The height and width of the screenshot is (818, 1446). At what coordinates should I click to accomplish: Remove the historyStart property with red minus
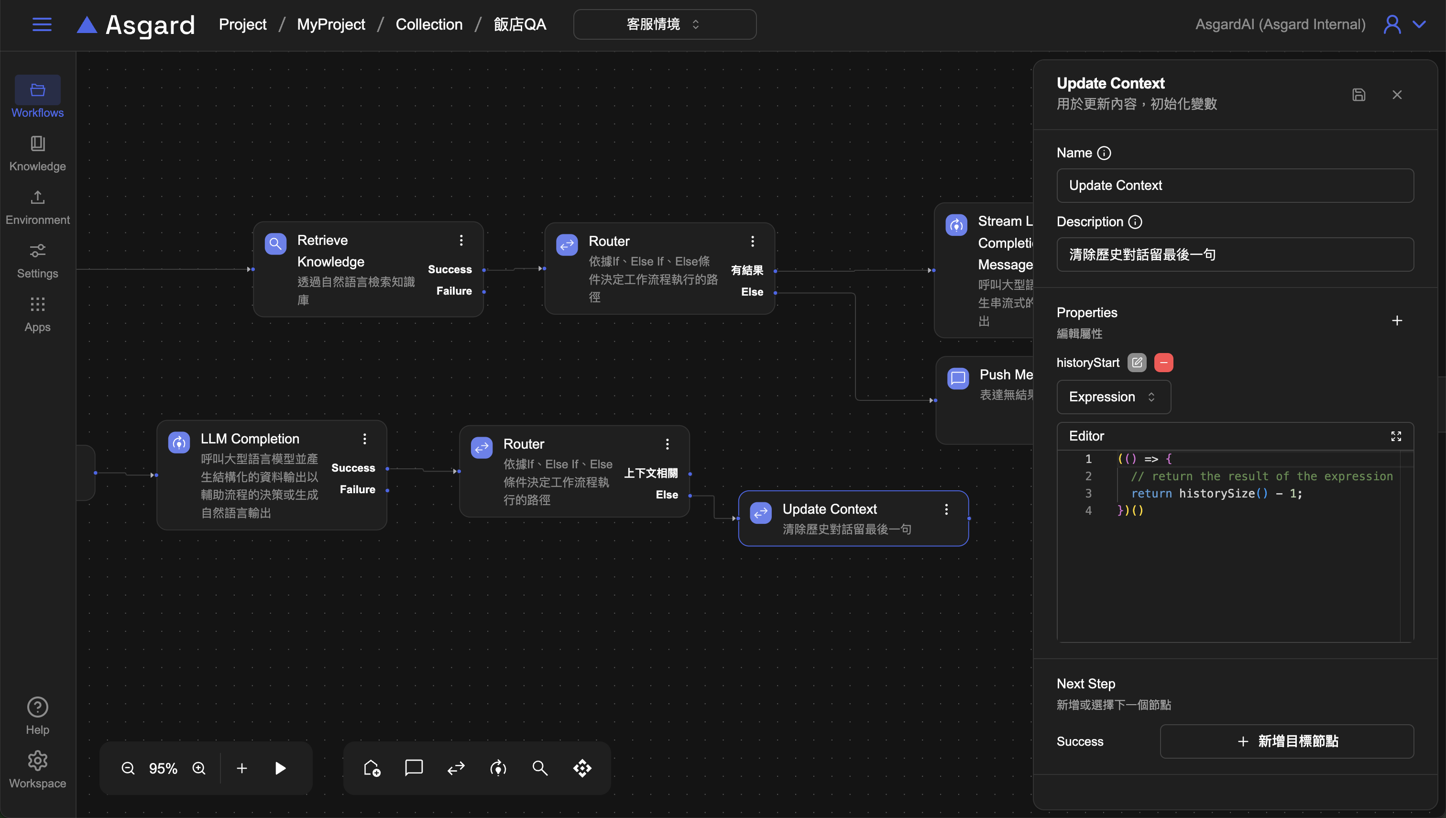tap(1163, 363)
